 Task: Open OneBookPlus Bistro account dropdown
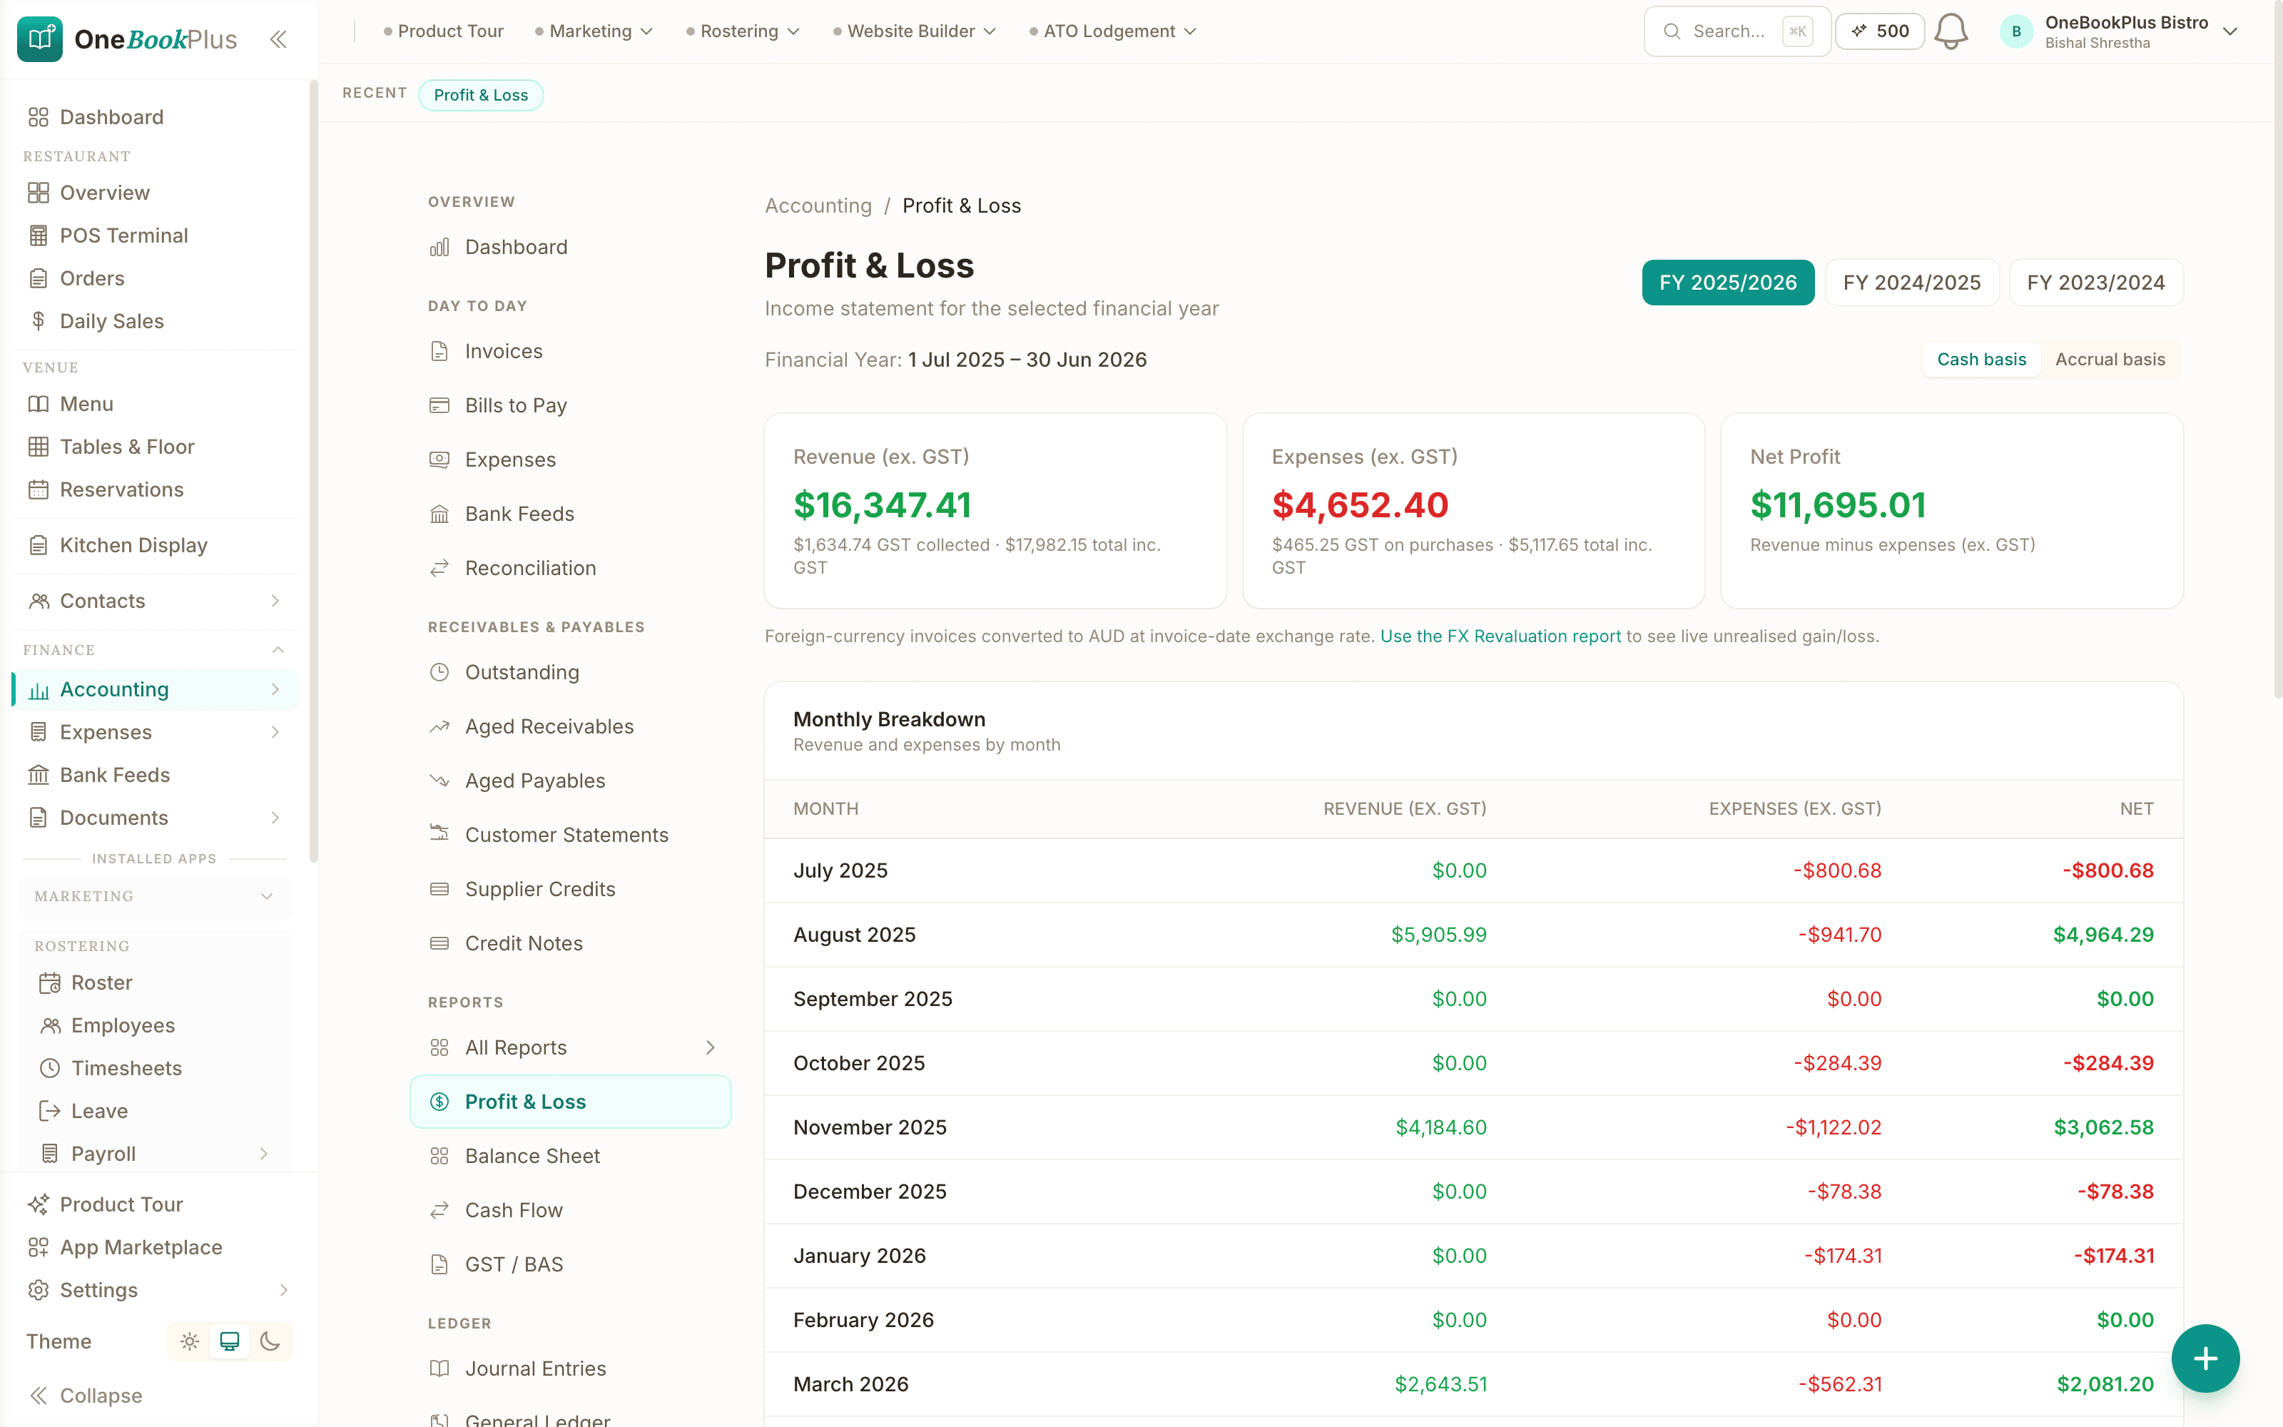coord(2120,31)
